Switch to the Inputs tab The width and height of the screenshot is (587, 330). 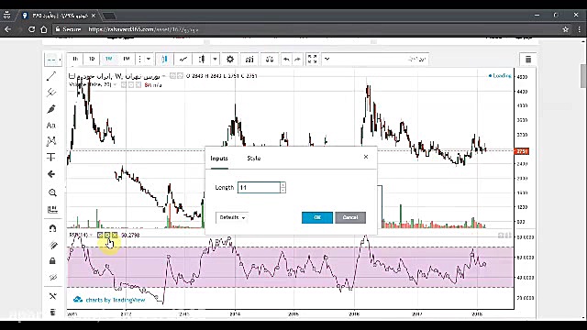[219, 159]
